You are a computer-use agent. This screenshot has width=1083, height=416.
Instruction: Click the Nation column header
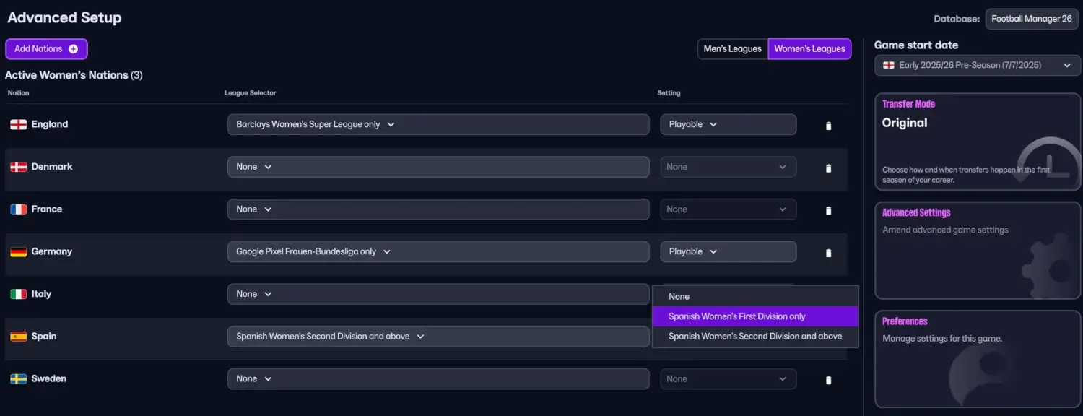(x=19, y=93)
